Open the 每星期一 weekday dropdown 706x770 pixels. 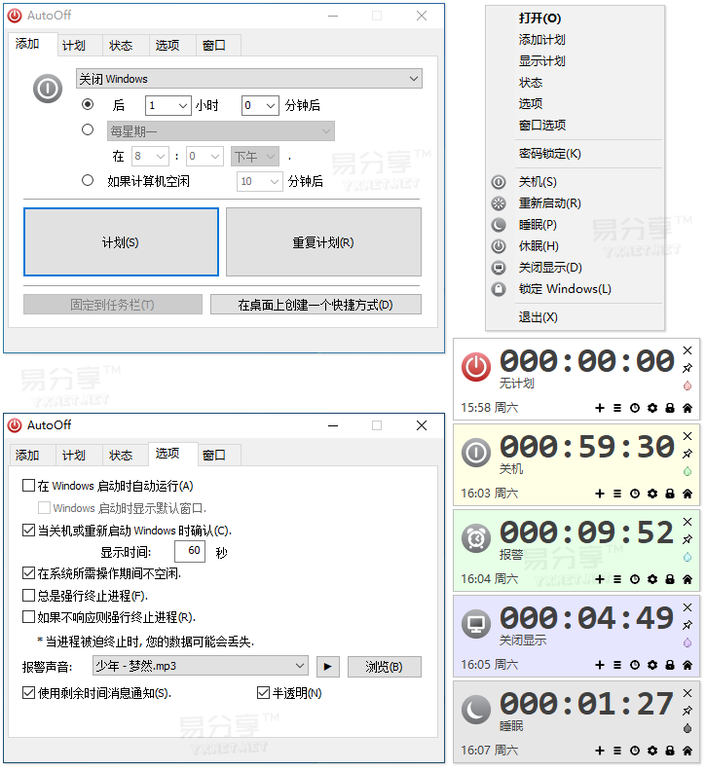coord(221,131)
